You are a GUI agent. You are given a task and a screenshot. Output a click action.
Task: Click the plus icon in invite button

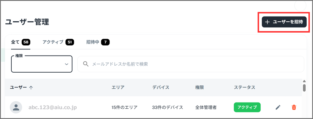tap(267, 22)
